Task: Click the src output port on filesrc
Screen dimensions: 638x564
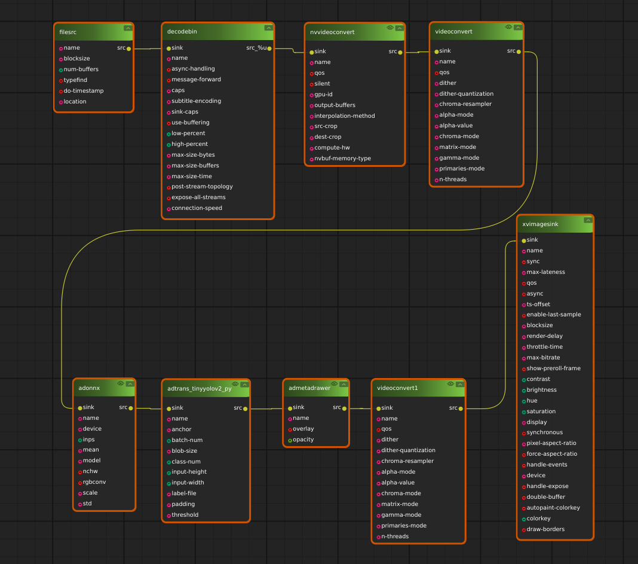Action: click(x=128, y=48)
